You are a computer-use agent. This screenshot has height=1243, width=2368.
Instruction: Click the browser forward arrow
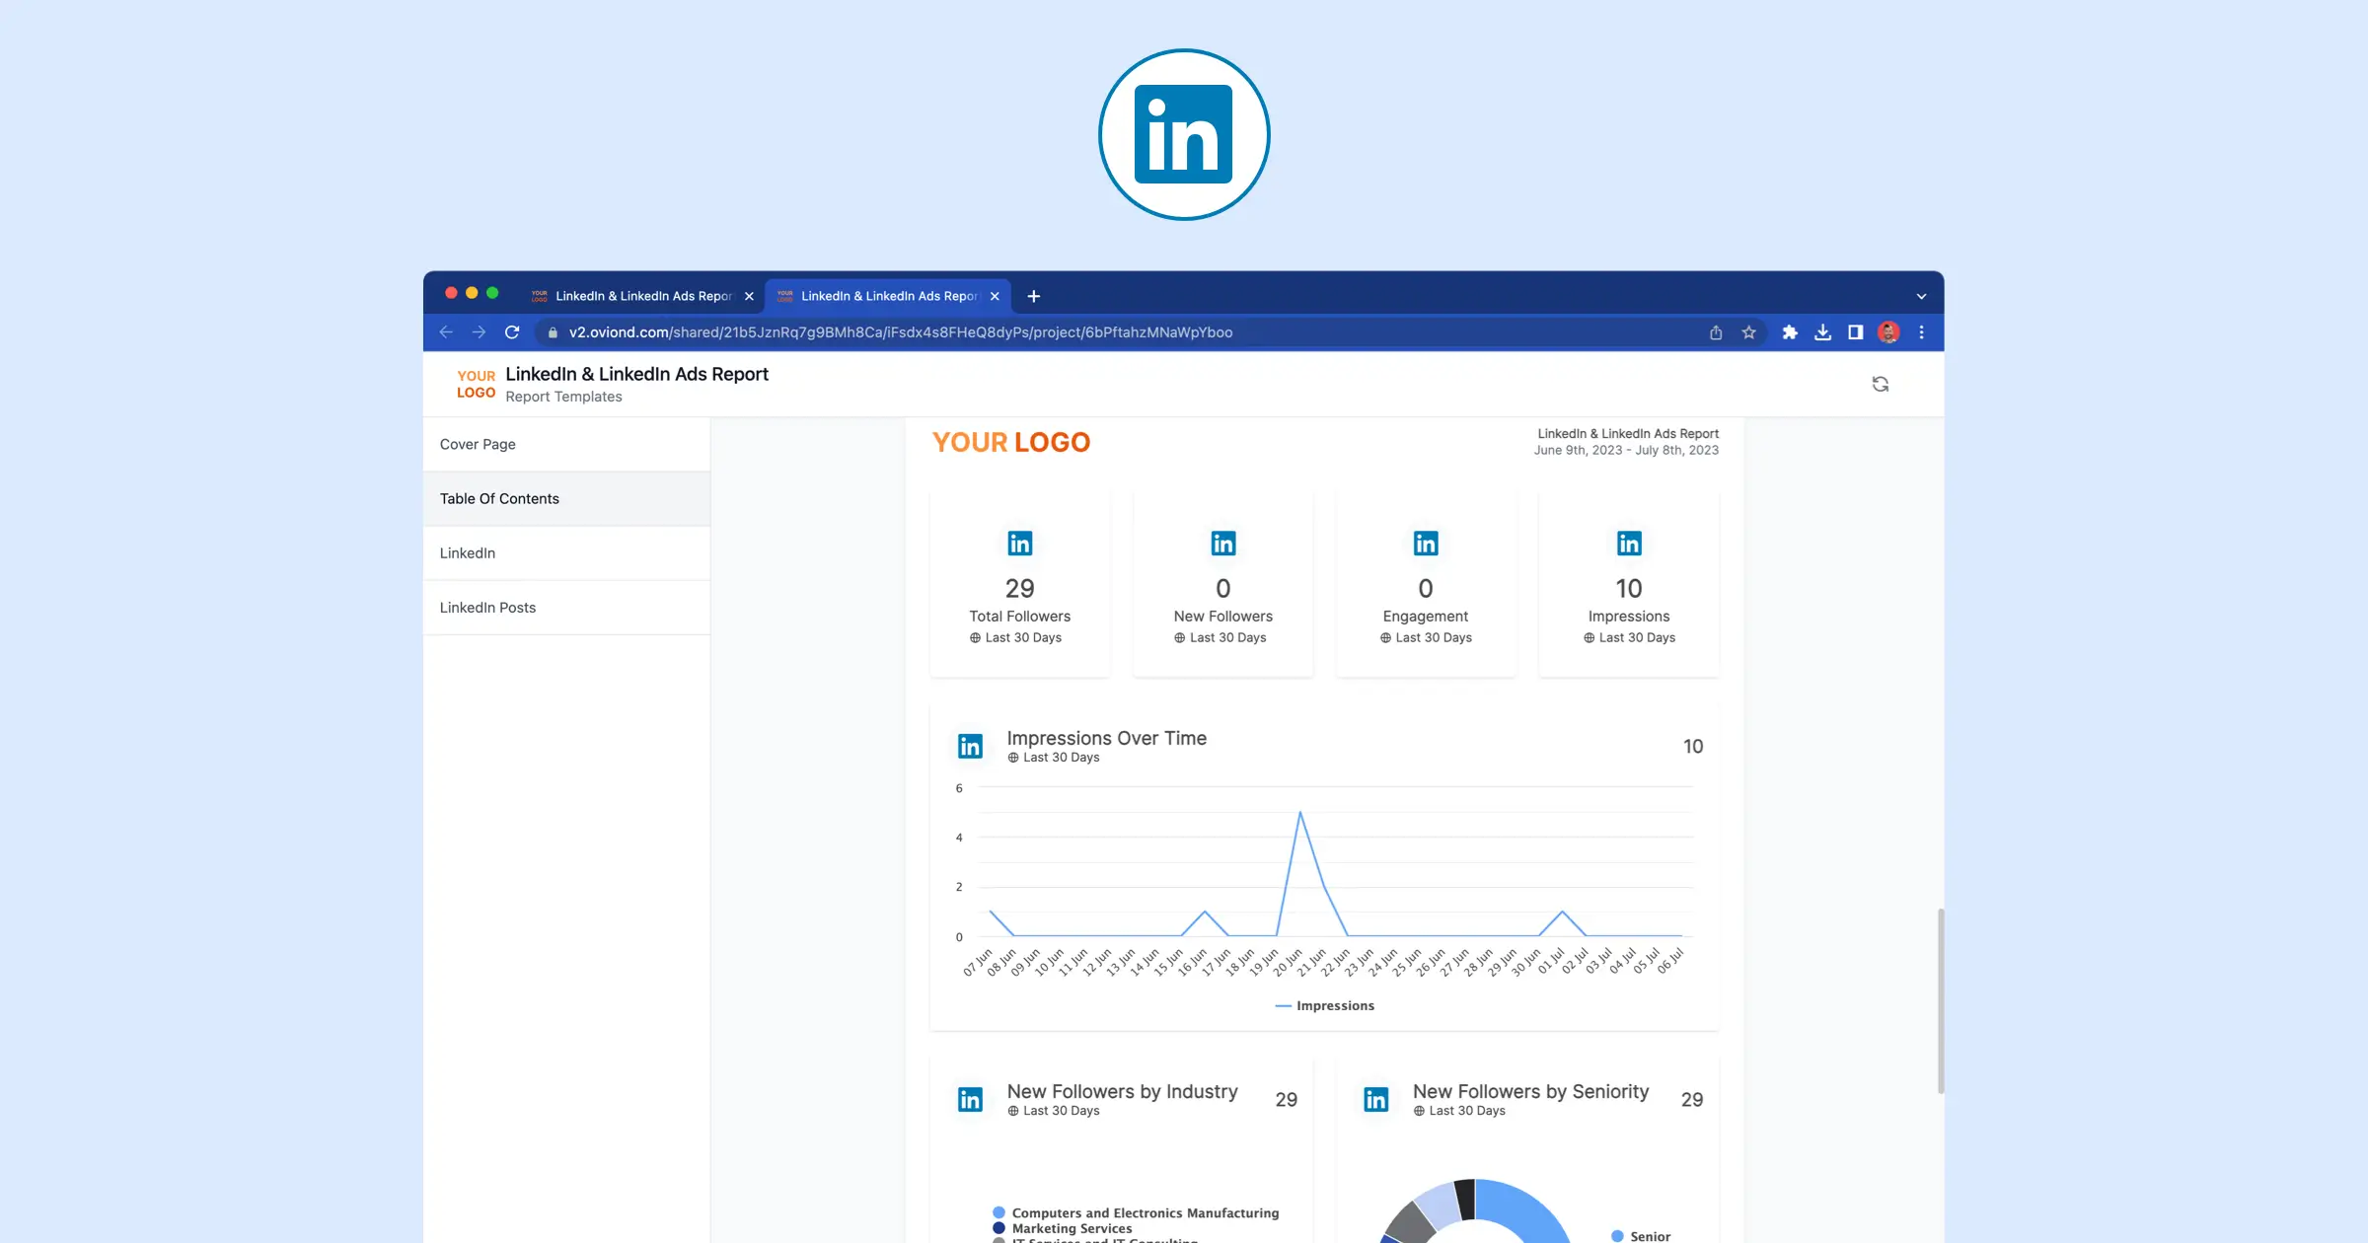tap(479, 332)
